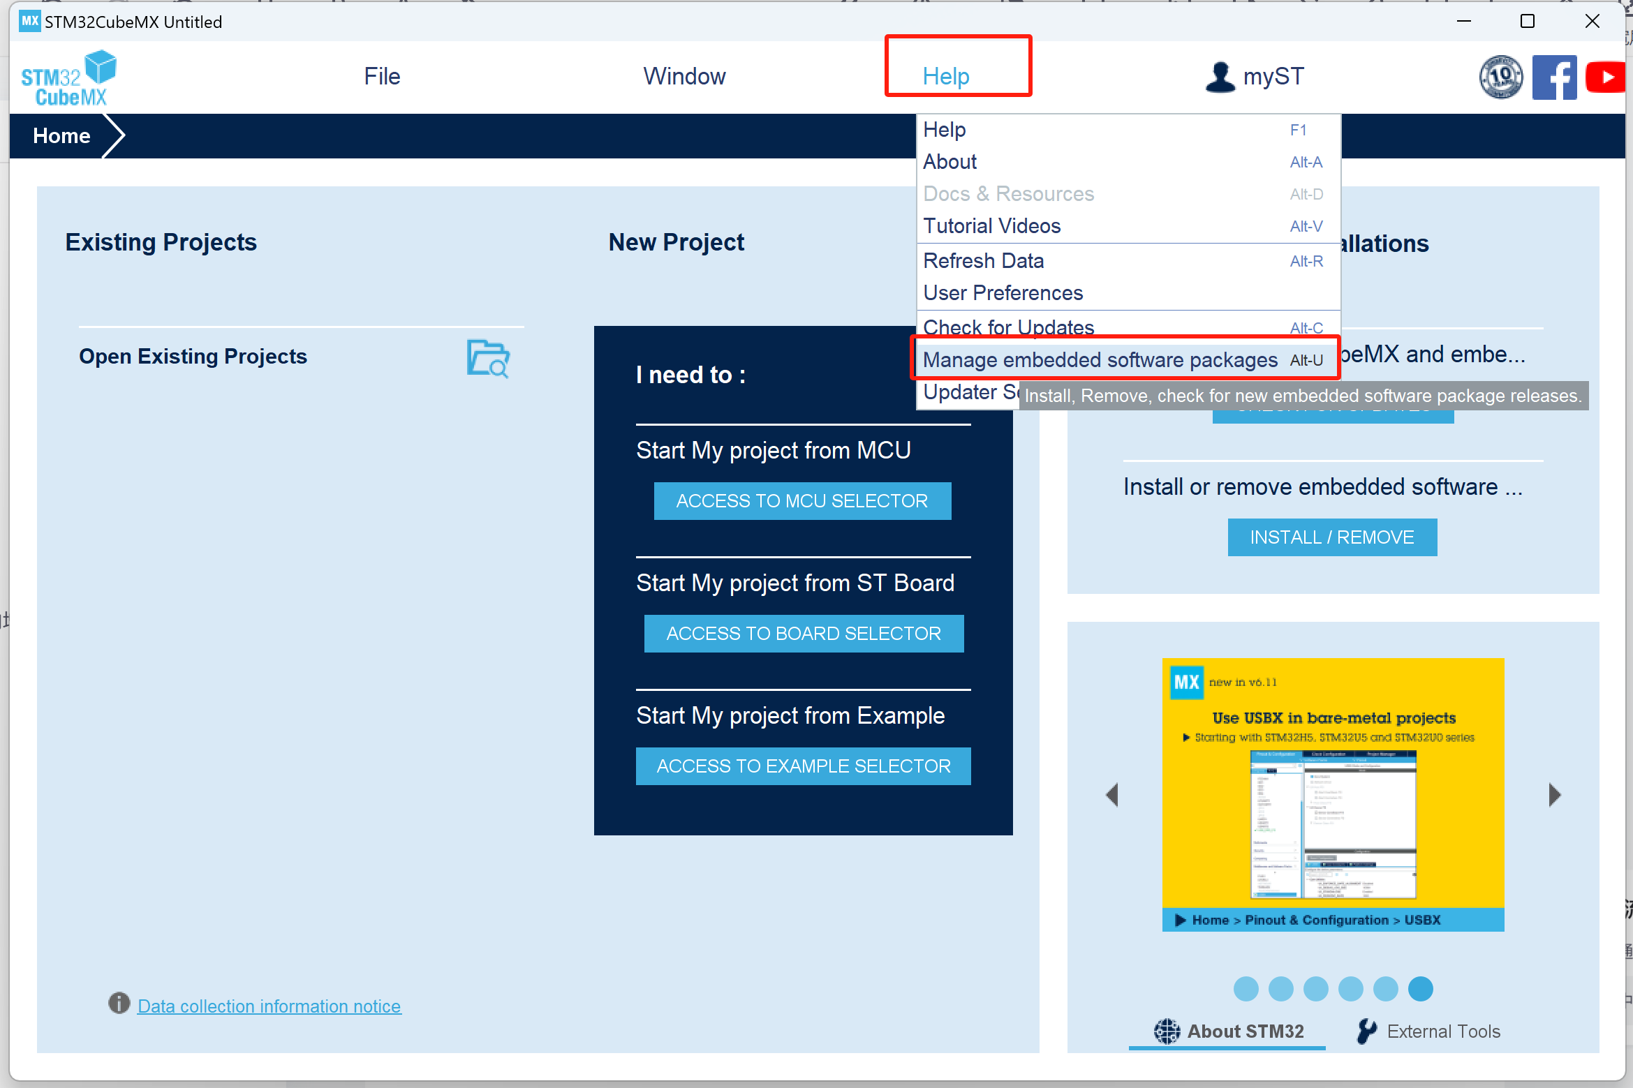Open User Preferences from Help menu

tap(1128, 293)
